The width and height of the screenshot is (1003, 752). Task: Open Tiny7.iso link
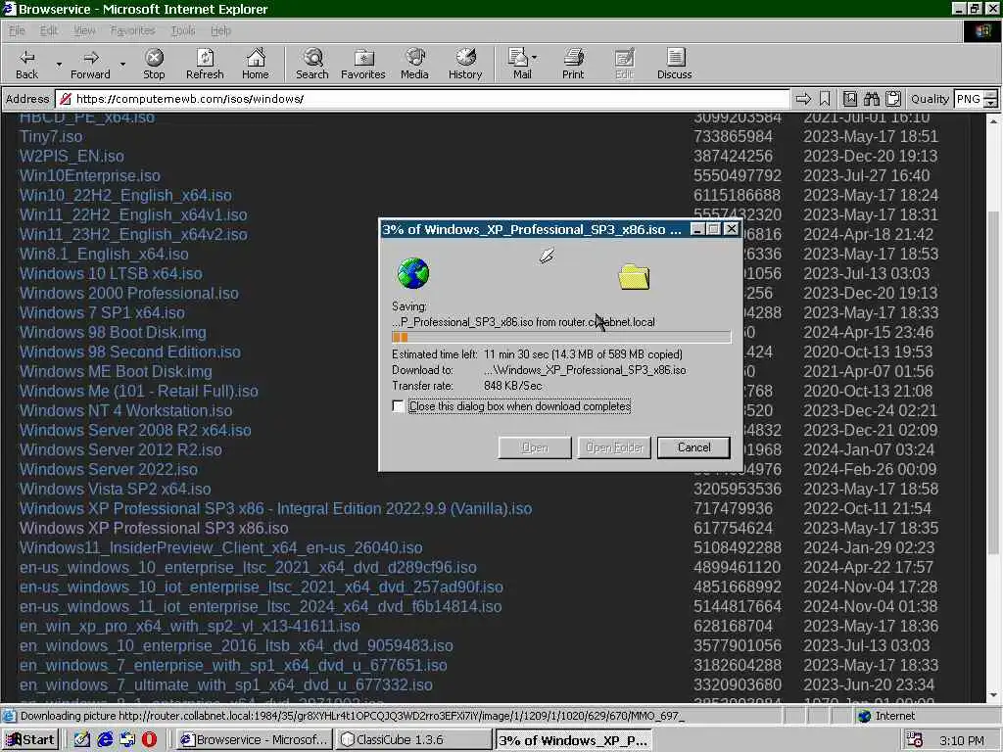point(51,136)
